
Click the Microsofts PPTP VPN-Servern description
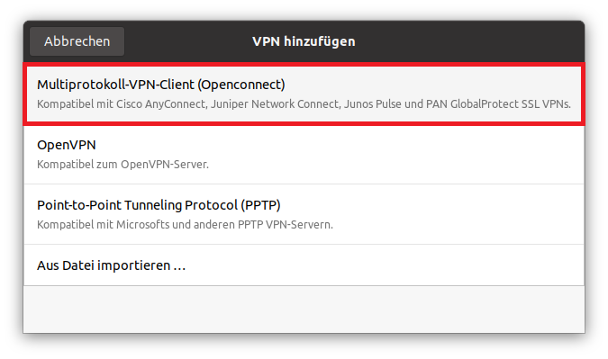tap(185, 225)
